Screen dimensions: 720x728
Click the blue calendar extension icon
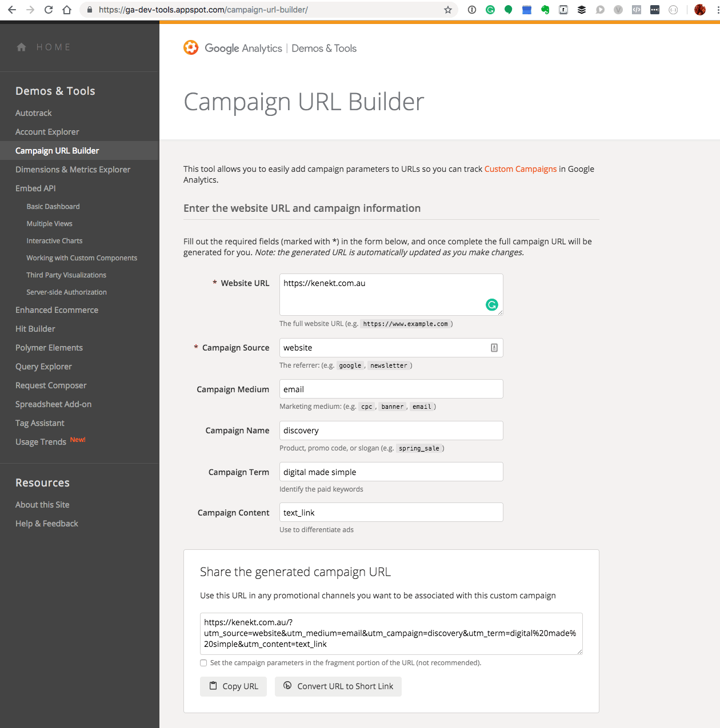[527, 10]
